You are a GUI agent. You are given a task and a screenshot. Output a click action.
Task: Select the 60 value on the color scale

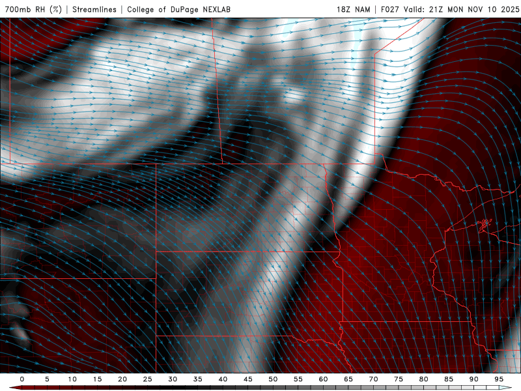coord(323,379)
